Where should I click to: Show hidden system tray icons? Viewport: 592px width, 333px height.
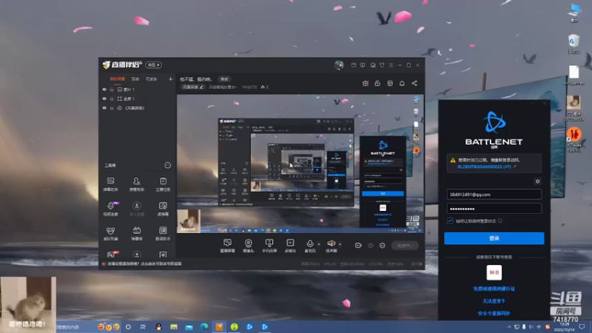[x=509, y=327]
